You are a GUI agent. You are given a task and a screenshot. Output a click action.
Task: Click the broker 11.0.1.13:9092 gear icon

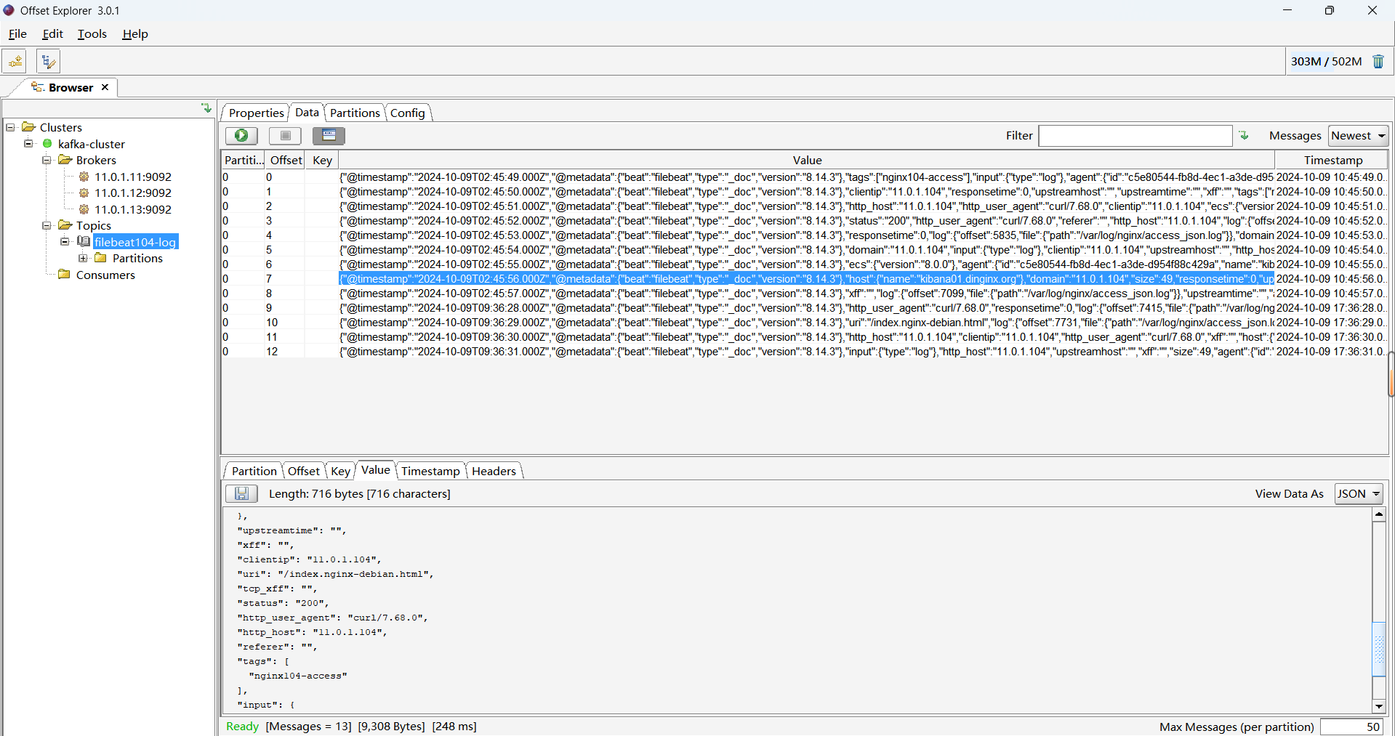click(84, 209)
